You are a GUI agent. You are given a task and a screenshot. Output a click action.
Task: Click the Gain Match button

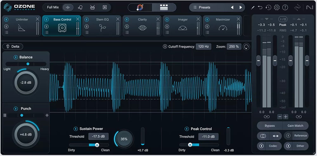pos(295,125)
